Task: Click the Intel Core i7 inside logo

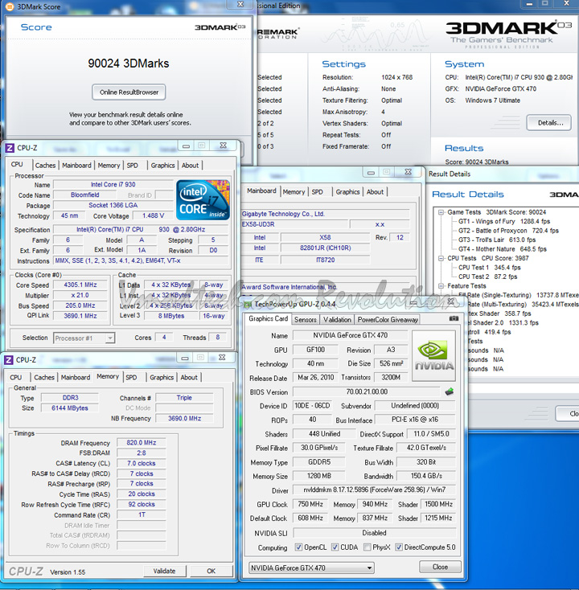Action: click(x=203, y=199)
